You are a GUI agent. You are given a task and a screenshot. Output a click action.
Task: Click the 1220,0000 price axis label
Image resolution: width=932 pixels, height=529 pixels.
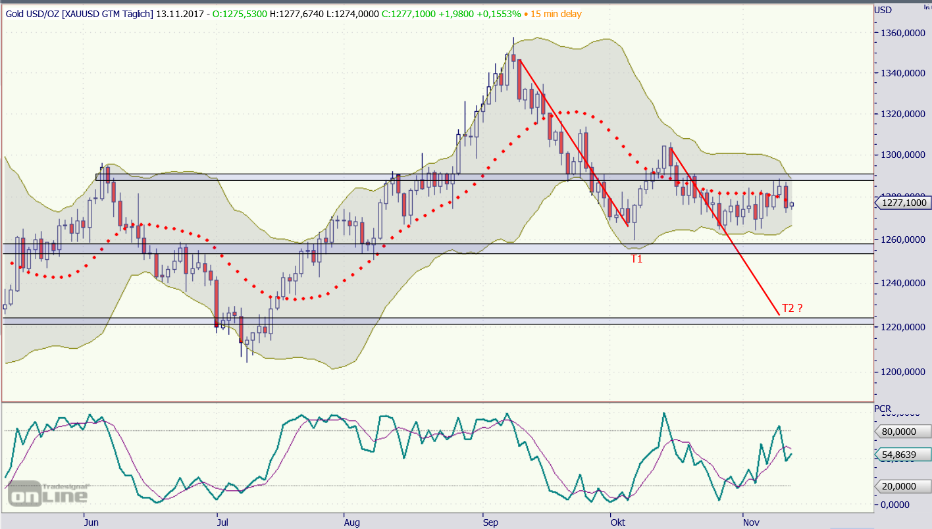point(903,327)
